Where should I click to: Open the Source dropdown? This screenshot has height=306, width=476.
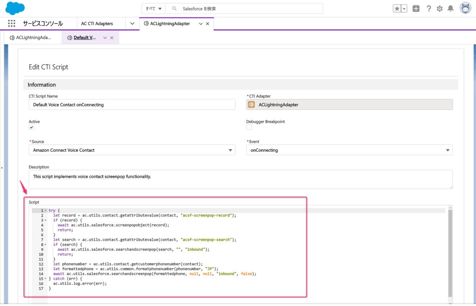[230, 150]
